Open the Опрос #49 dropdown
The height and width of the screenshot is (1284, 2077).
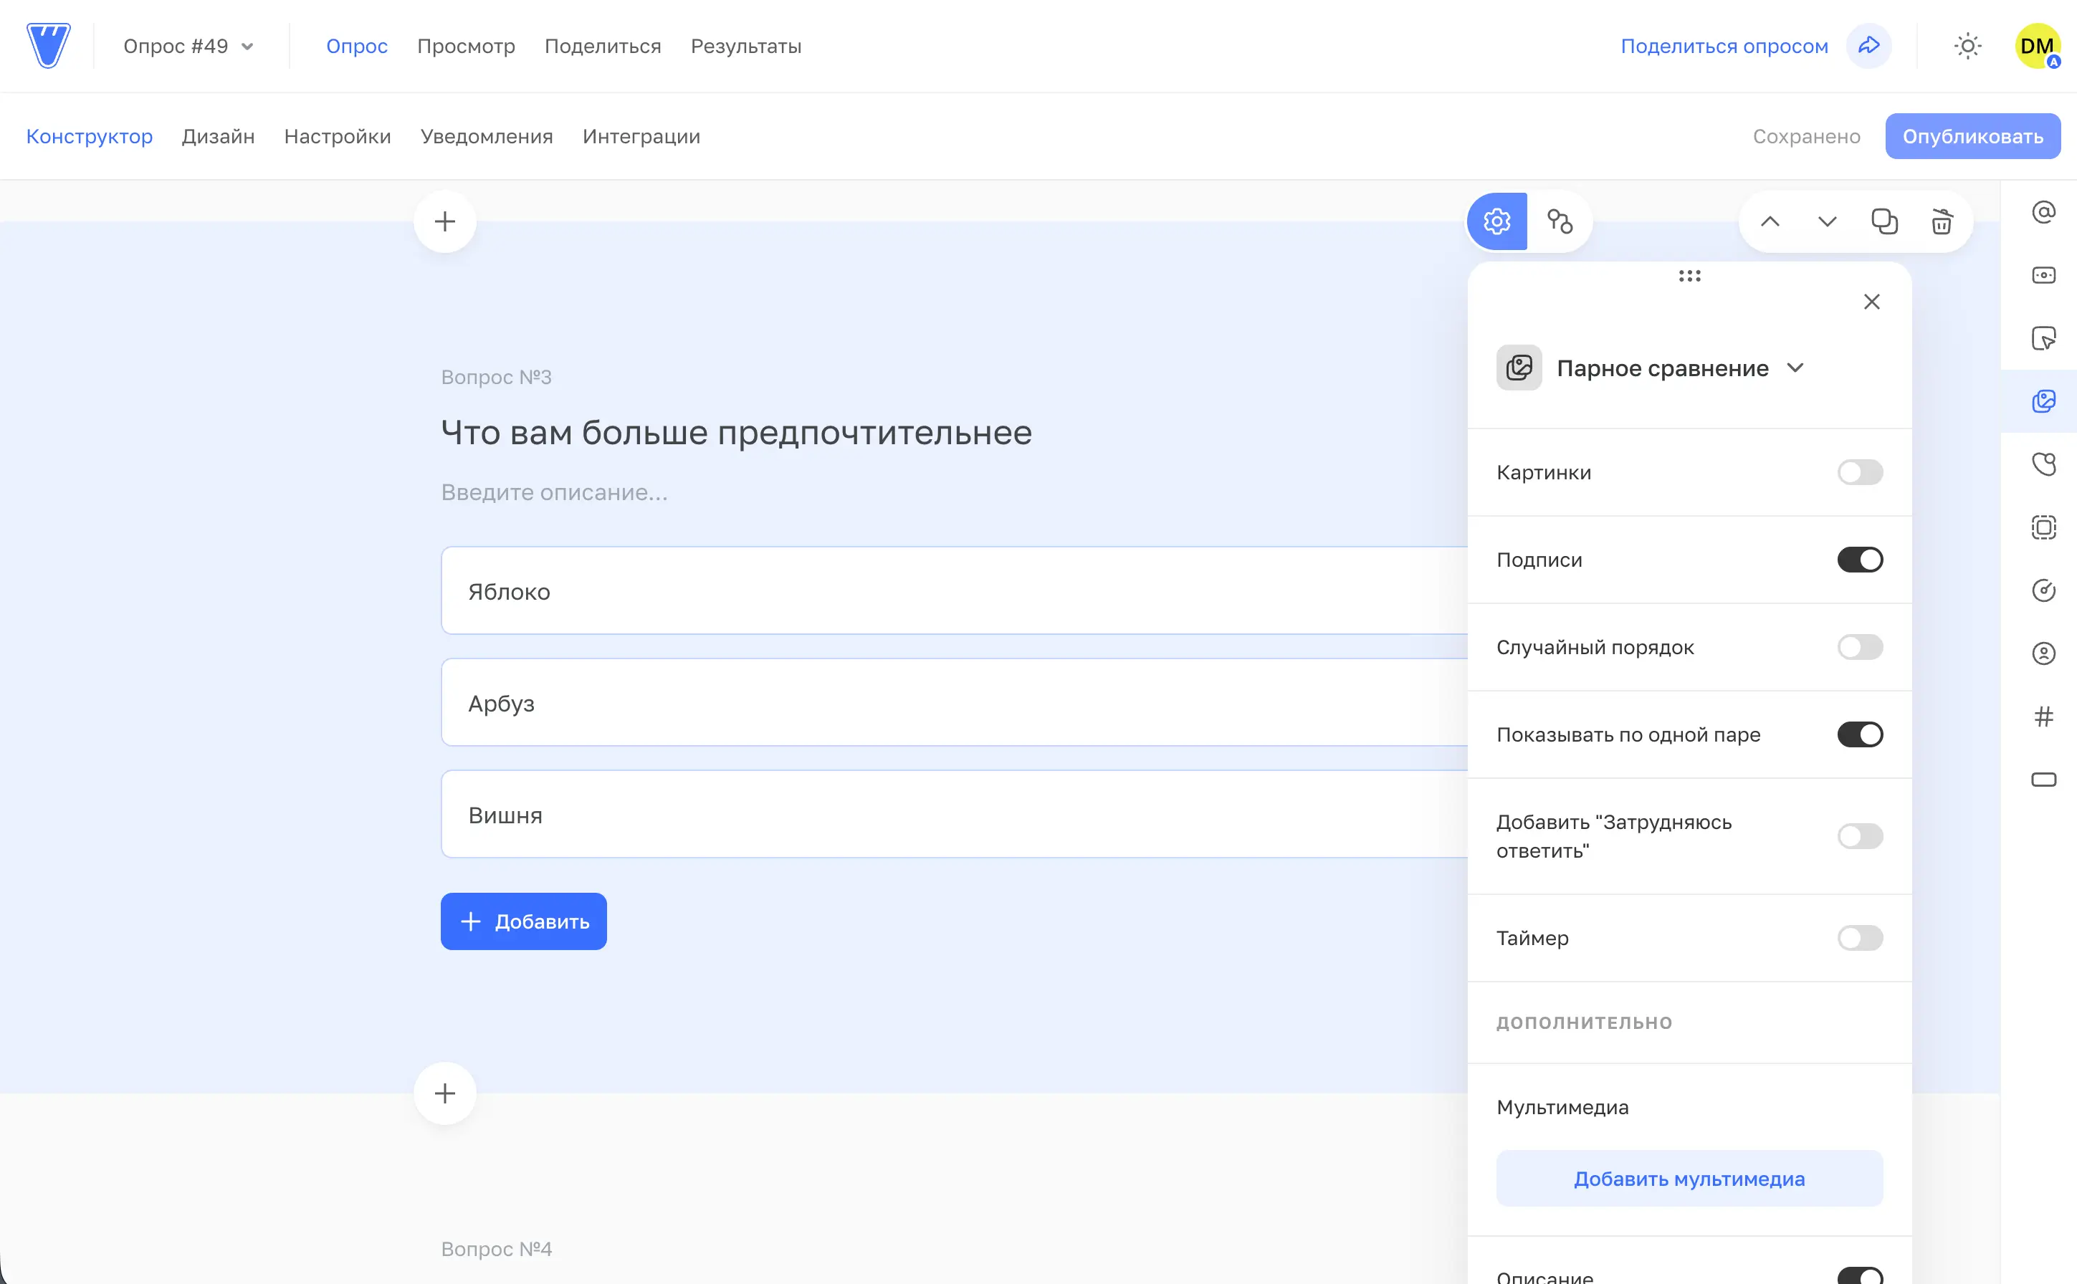coord(188,46)
